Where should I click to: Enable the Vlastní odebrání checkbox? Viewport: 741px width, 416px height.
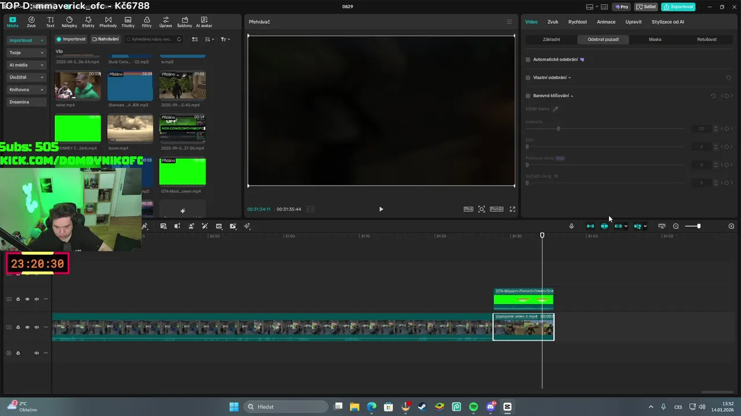click(x=528, y=77)
